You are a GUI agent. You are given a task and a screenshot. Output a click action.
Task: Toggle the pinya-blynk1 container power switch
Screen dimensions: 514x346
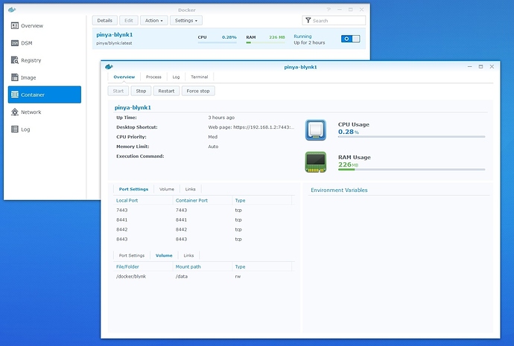350,39
